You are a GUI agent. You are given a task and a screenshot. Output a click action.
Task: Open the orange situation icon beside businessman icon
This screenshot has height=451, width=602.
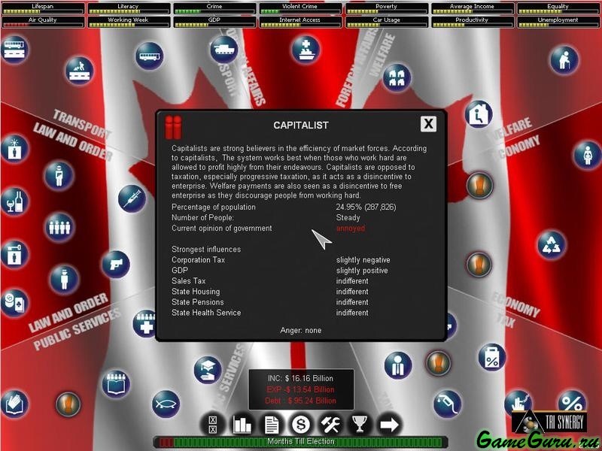438,363
